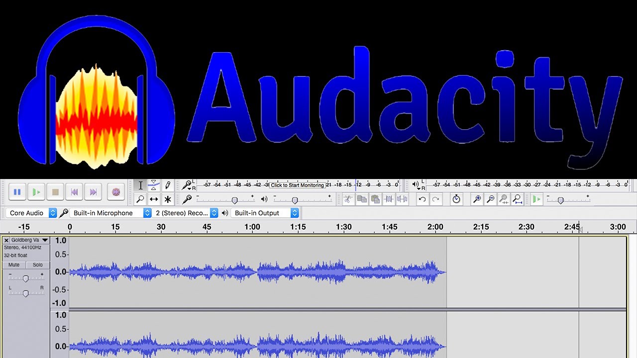
Task: Select the Envelope tool
Action: (x=154, y=185)
